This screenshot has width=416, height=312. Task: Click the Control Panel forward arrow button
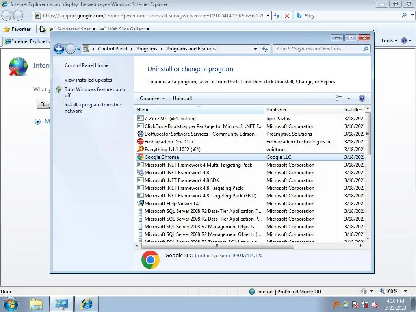click(x=70, y=49)
